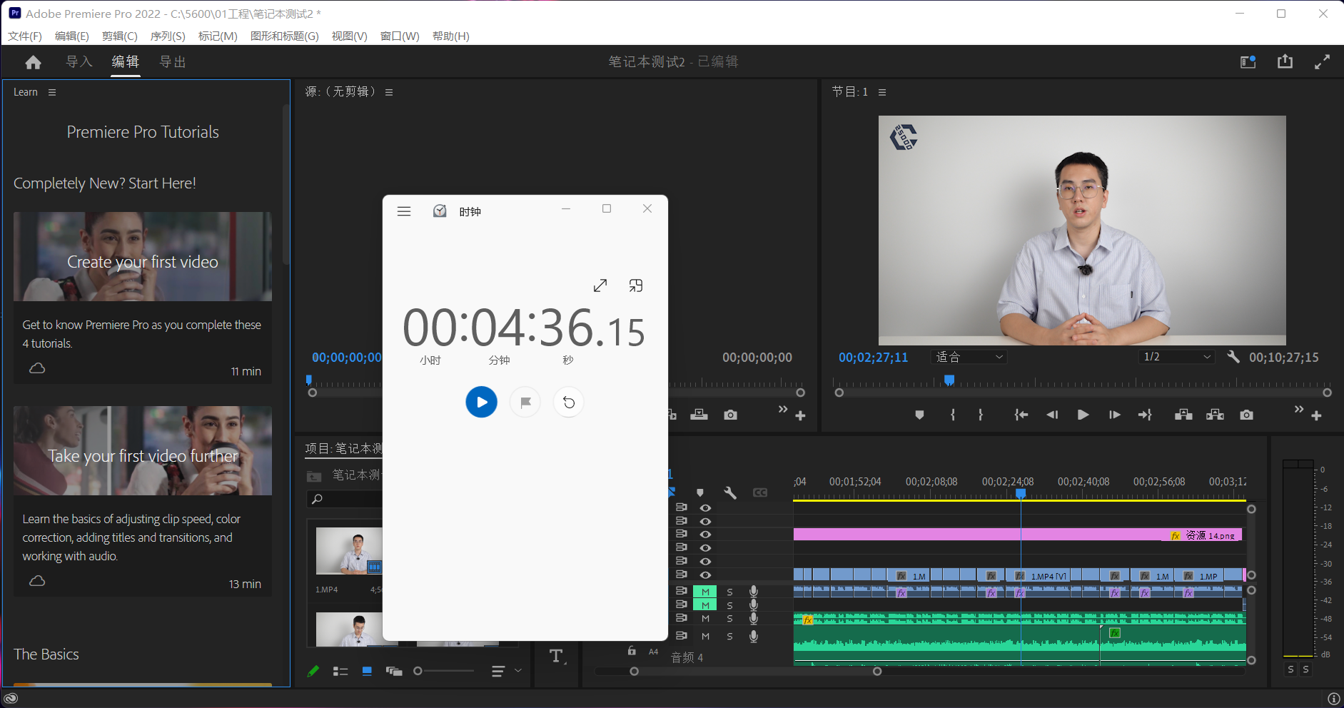This screenshot has height=708, width=1344.
Task: Click the Home icon in the header
Action: (x=33, y=63)
